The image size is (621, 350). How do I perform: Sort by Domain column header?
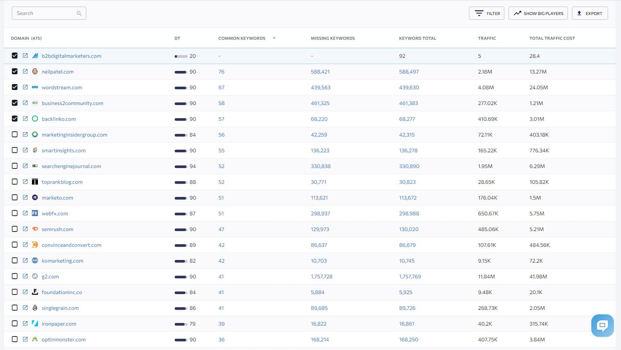pyautogui.click(x=26, y=38)
